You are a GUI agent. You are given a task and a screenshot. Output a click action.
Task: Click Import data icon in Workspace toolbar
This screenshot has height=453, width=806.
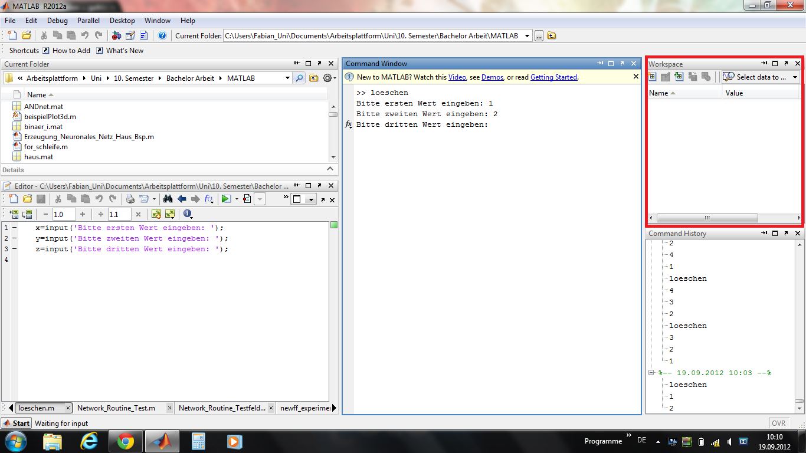679,77
